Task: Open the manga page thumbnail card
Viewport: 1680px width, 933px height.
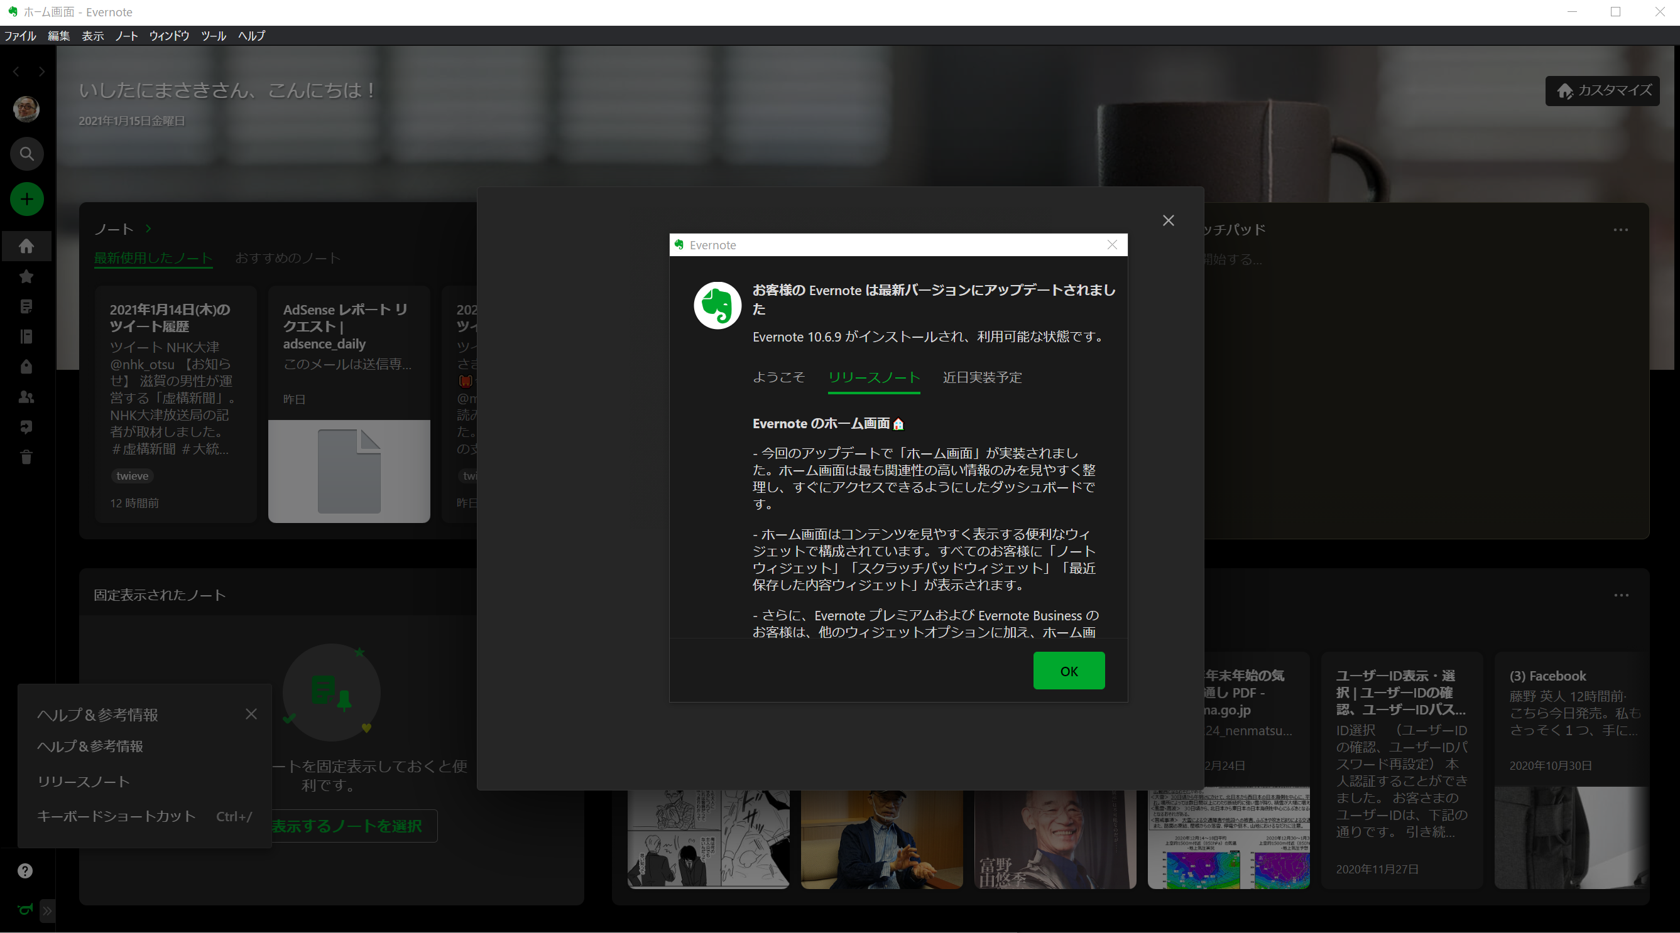Action: point(708,839)
